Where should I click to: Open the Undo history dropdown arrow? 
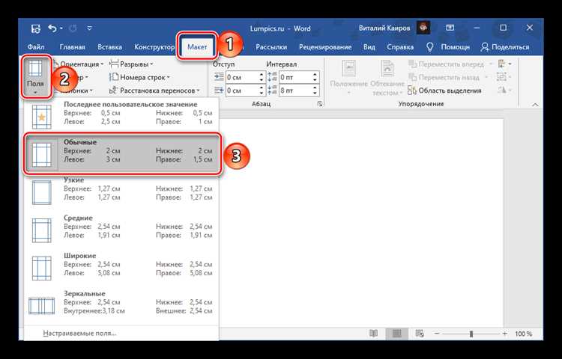(x=61, y=28)
